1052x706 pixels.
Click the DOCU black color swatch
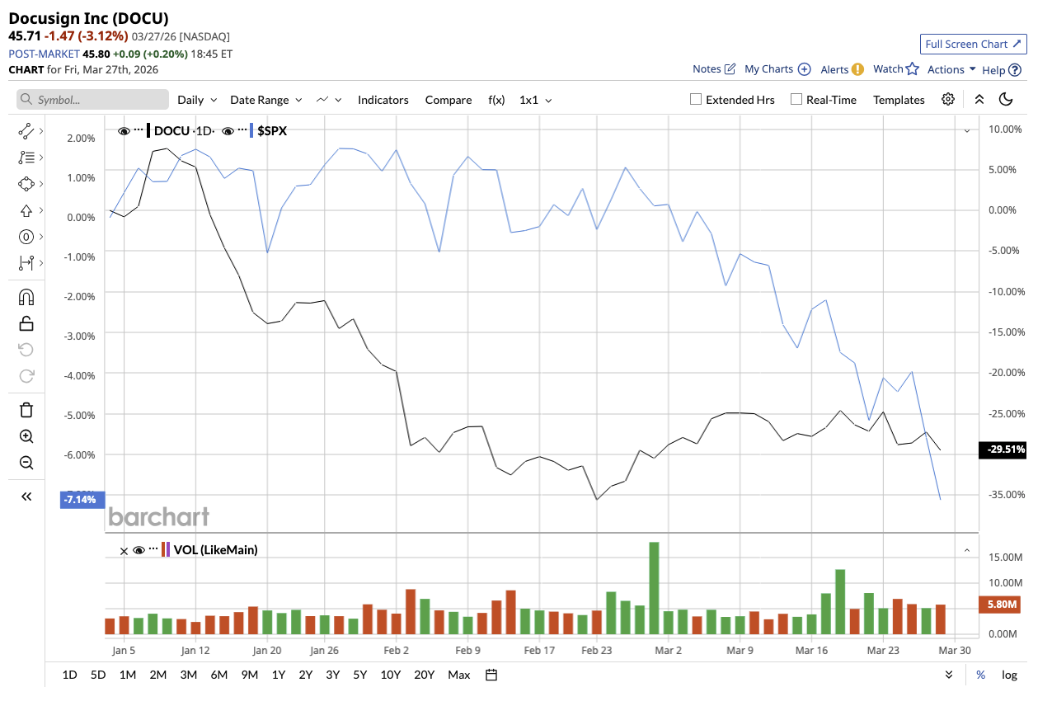click(x=148, y=130)
